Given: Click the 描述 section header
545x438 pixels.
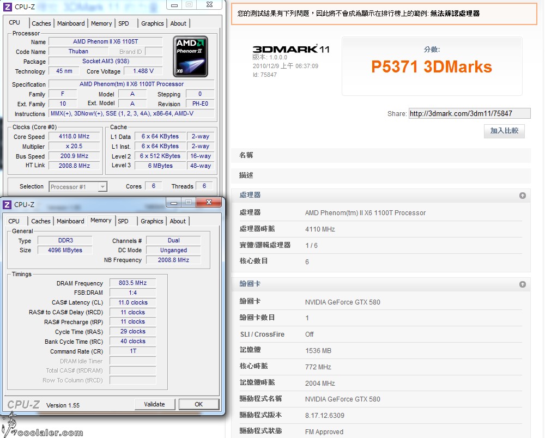Looking at the screenshot, I should [x=381, y=175].
